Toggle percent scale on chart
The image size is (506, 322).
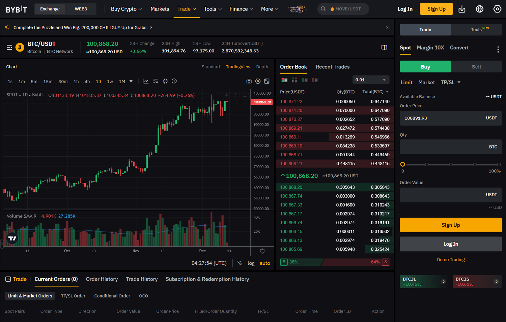[x=240, y=263]
